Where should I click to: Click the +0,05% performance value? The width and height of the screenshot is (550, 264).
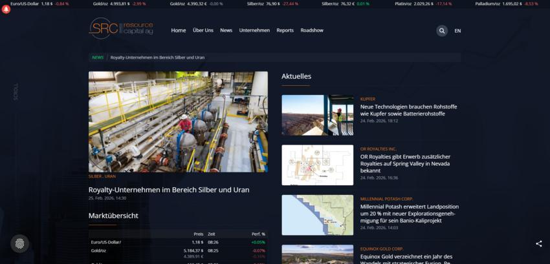(258, 242)
